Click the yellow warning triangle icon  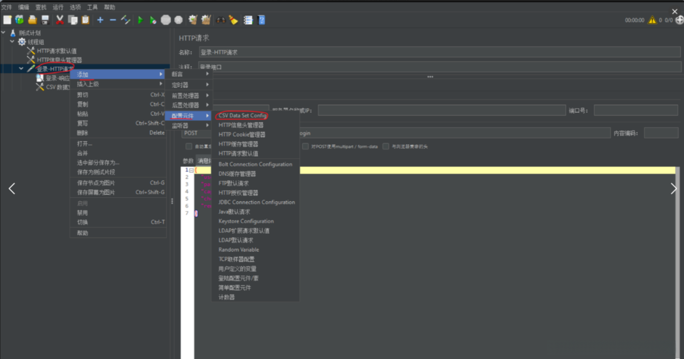[x=652, y=20]
